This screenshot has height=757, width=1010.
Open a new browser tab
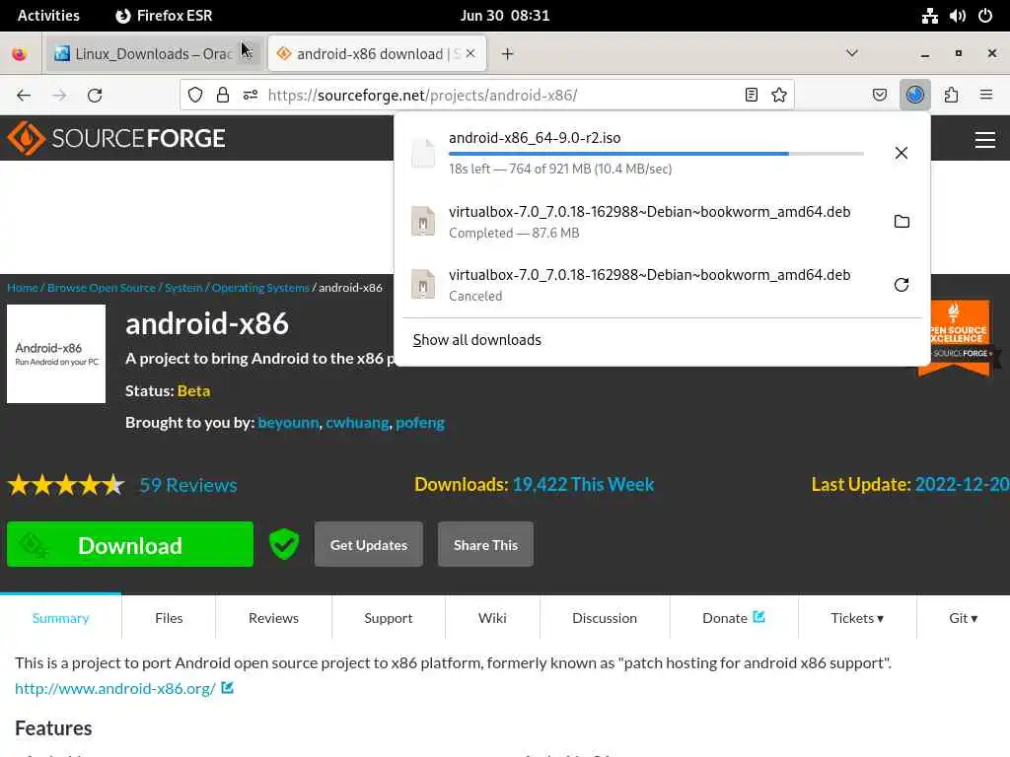508,54
